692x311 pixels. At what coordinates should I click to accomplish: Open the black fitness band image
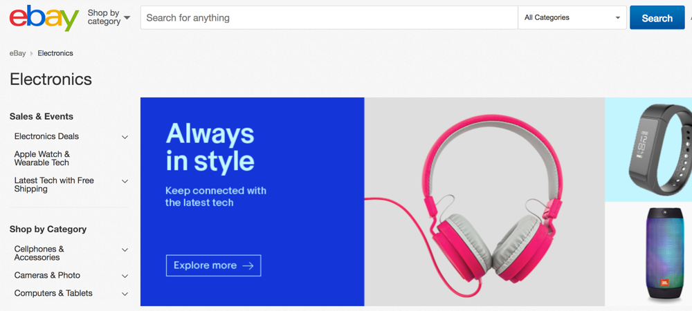click(x=648, y=149)
